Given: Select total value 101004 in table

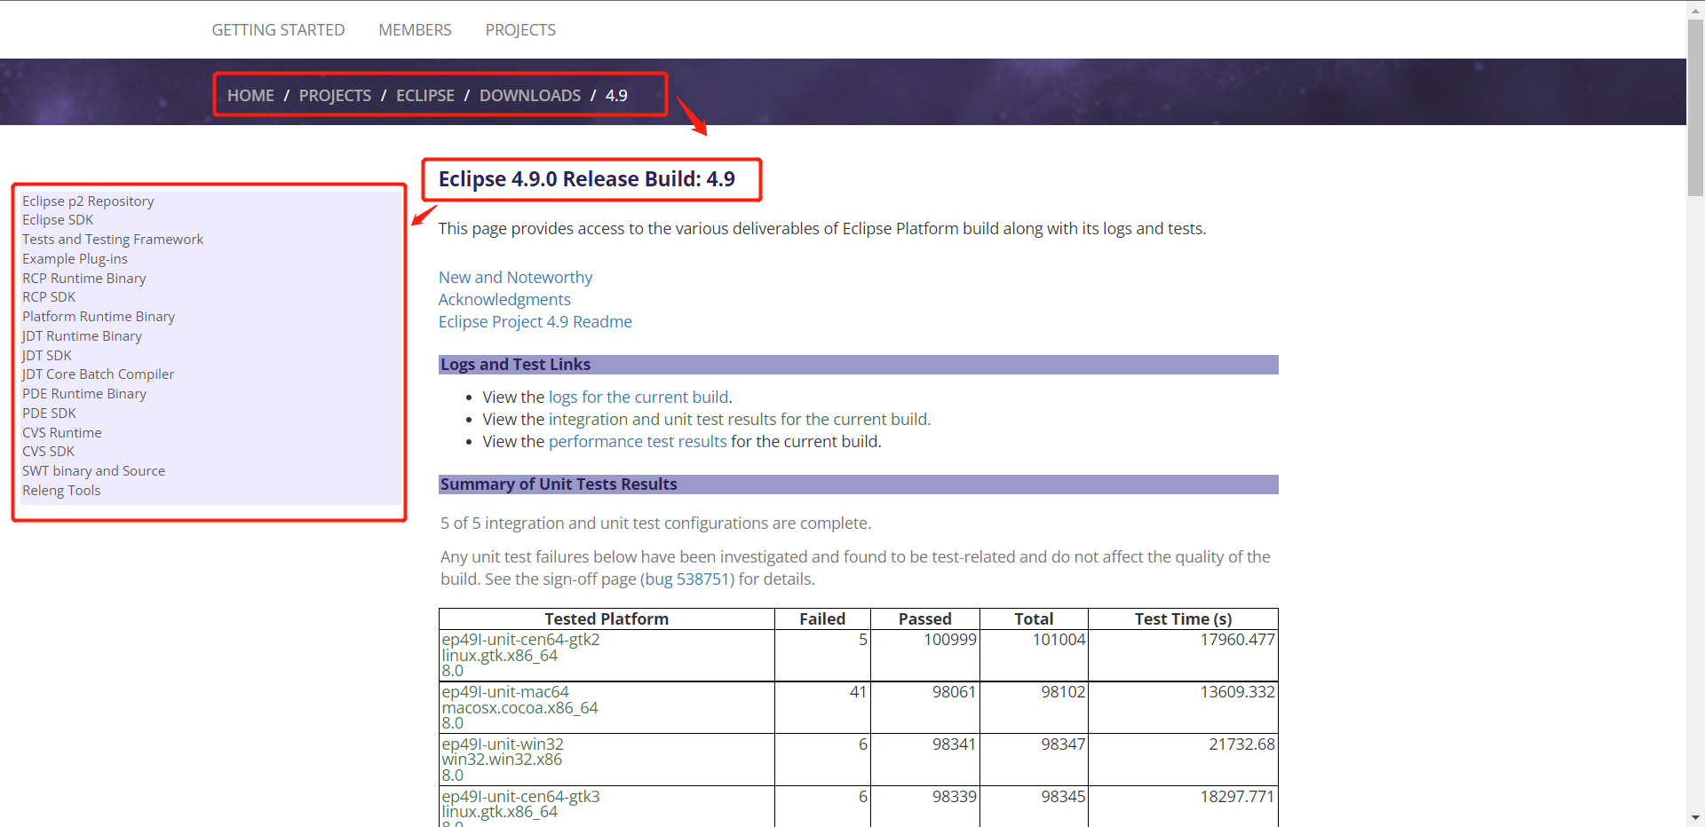Looking at the screenshot, I should coord(1059,640).
